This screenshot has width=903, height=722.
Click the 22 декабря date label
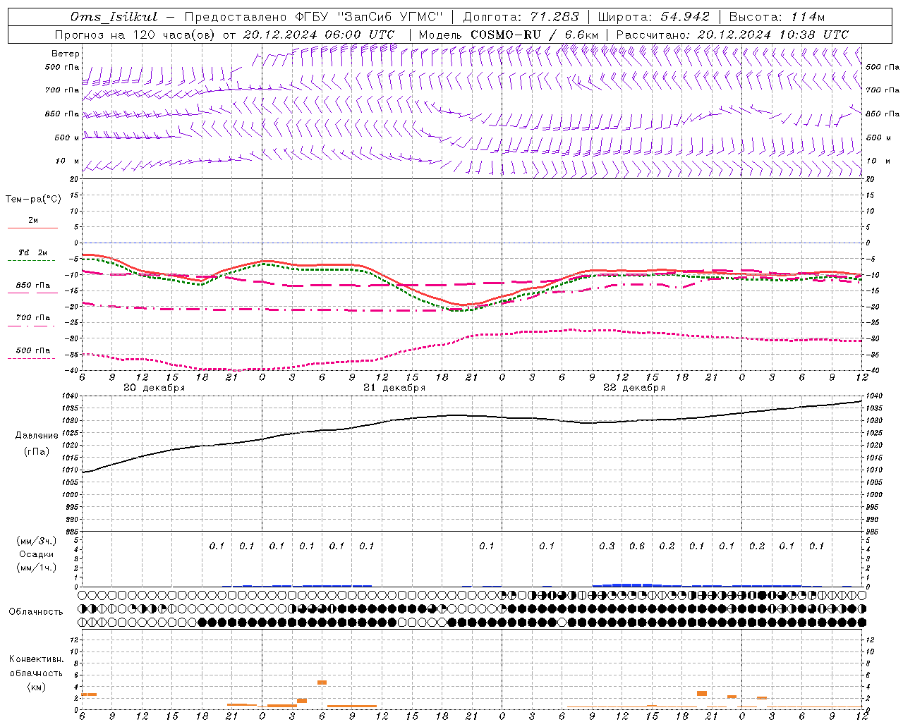[x=634, y=388]
